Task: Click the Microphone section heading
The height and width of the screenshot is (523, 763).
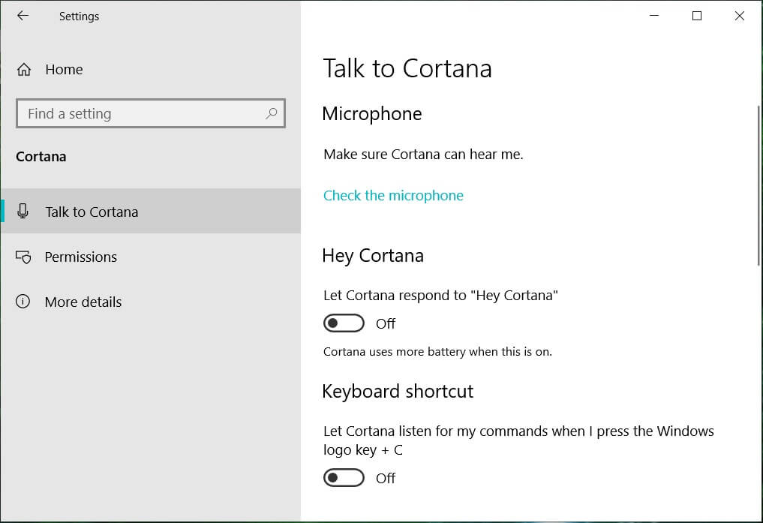Action: pos(371,113)
